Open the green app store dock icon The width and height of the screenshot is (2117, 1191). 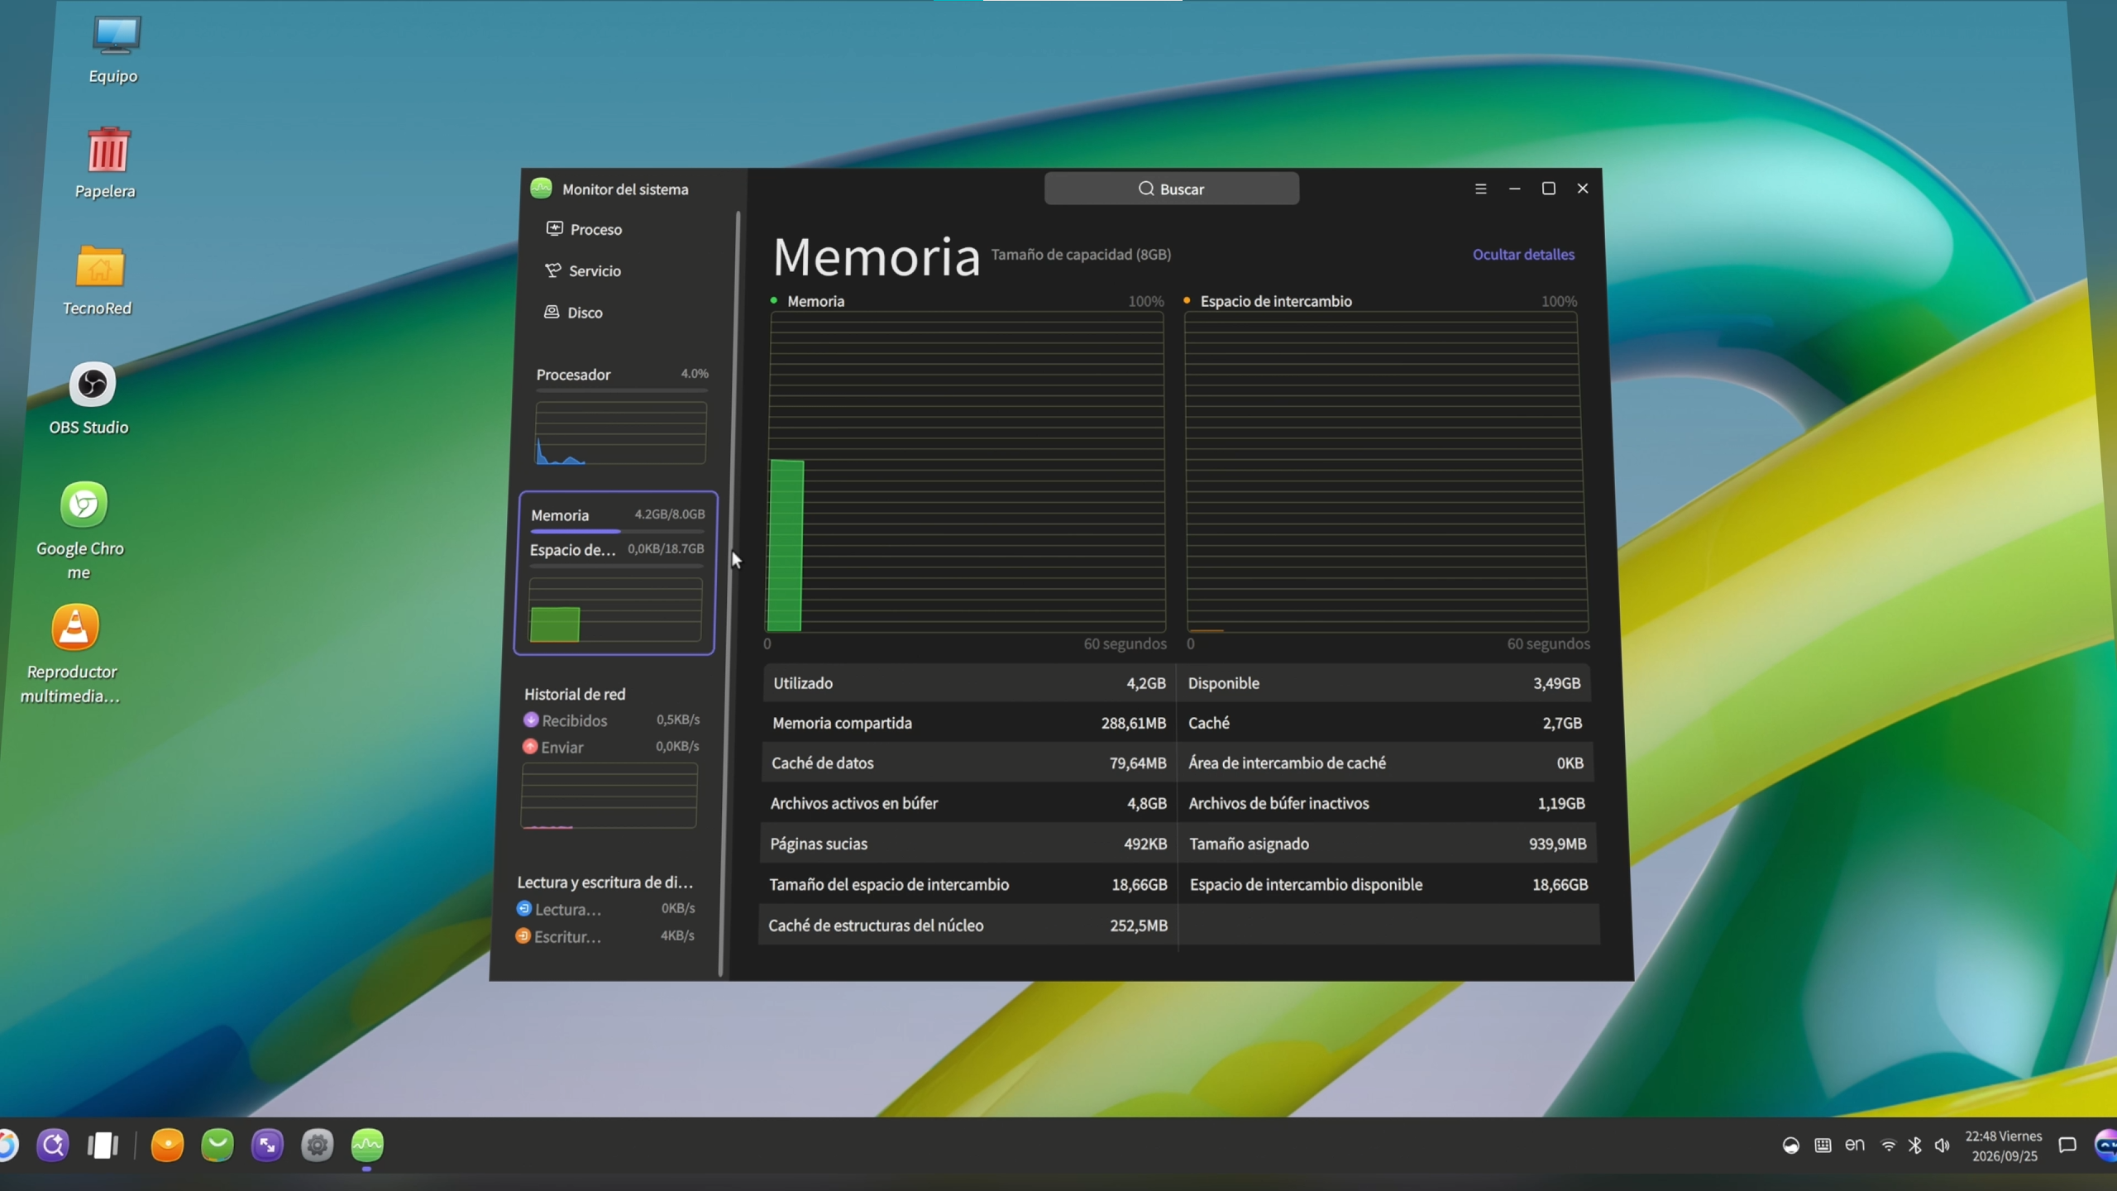[217, 1145]
